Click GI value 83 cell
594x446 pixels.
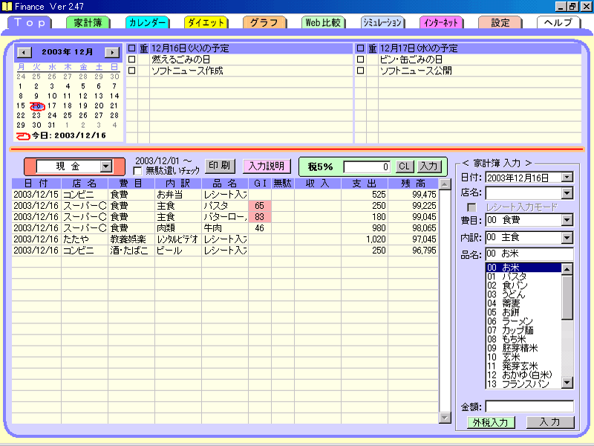click(x=259, y=217)
